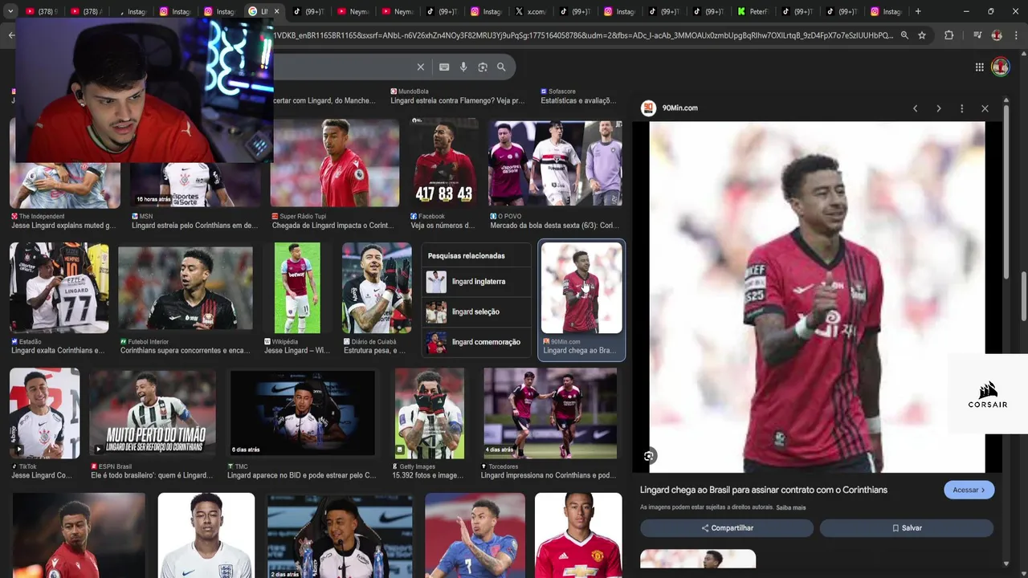Switch to the PeterF tab

coord(753,11)
